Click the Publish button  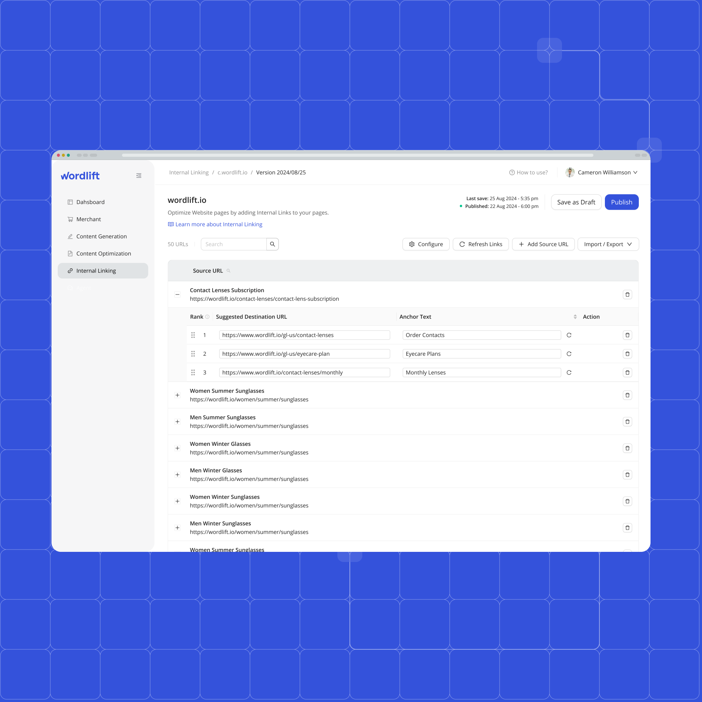(621, 202)
